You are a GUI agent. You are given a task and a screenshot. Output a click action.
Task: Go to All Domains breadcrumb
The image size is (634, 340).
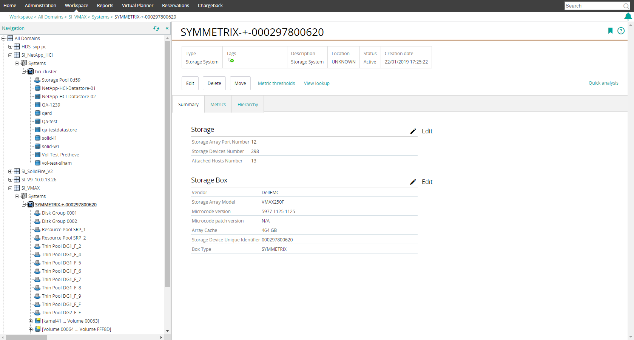point(51,17)
